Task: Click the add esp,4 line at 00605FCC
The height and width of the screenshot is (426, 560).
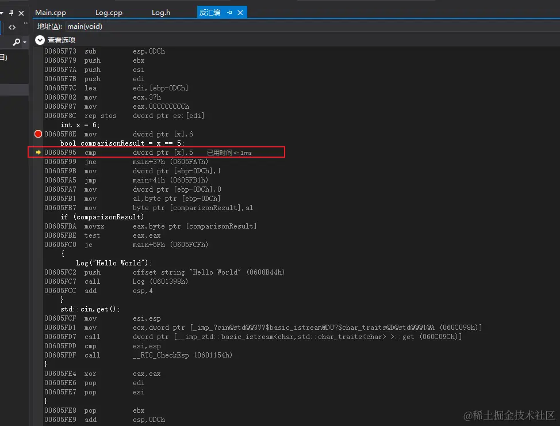Action: coord(98,291)
